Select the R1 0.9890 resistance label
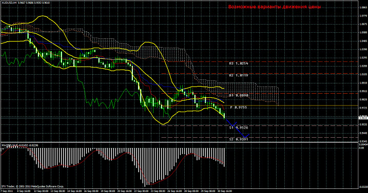The width and height of the screenshot is (368, 193). tap(239, 95)
